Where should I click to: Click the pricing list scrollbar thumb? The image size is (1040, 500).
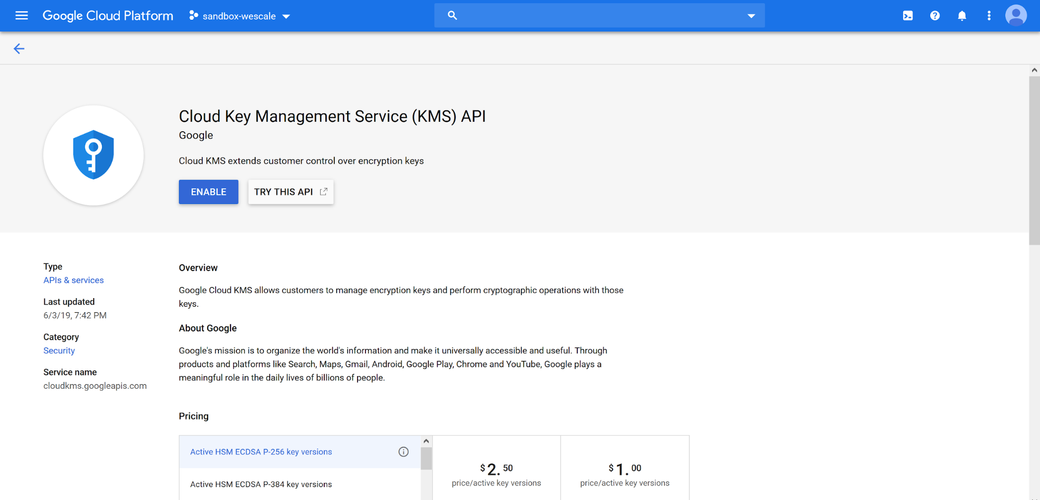[426, 458]
